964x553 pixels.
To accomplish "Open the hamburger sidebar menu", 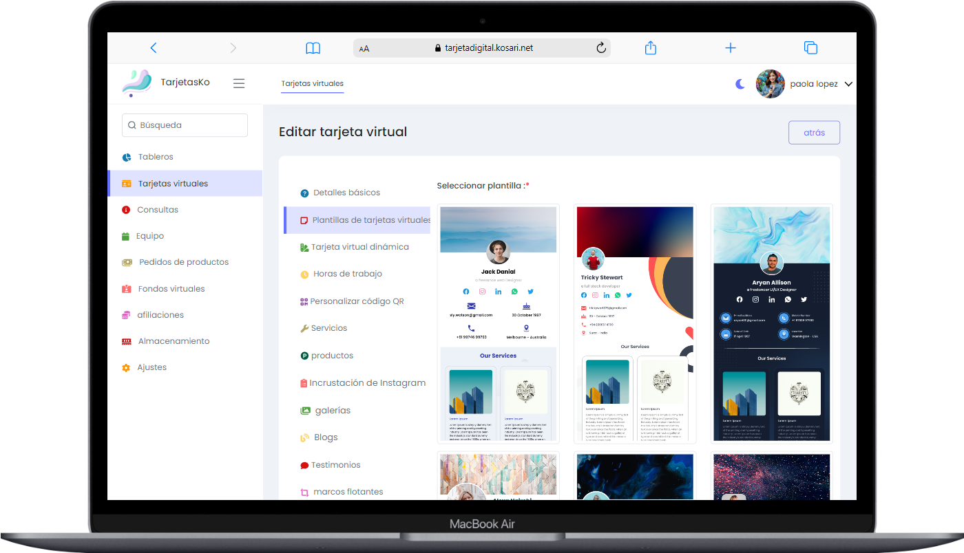I will tap(239, 83).
